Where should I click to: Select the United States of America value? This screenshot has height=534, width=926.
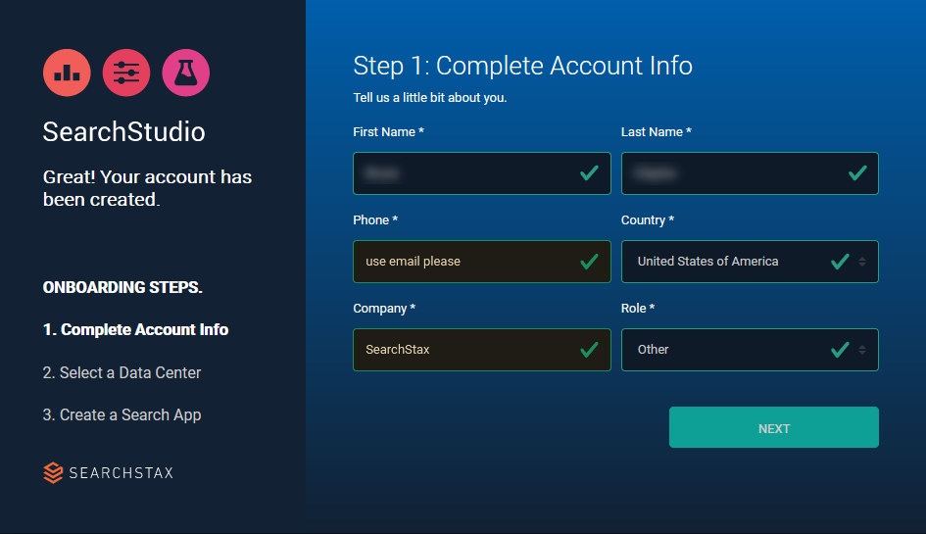(x=707, y=261)
